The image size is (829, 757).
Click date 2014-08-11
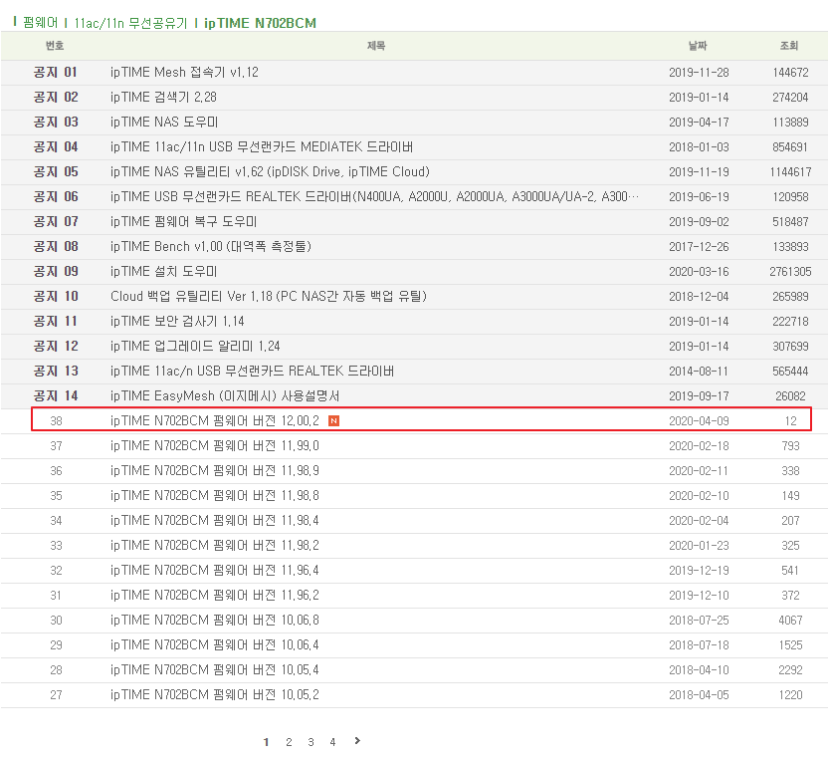click(699, 371)
